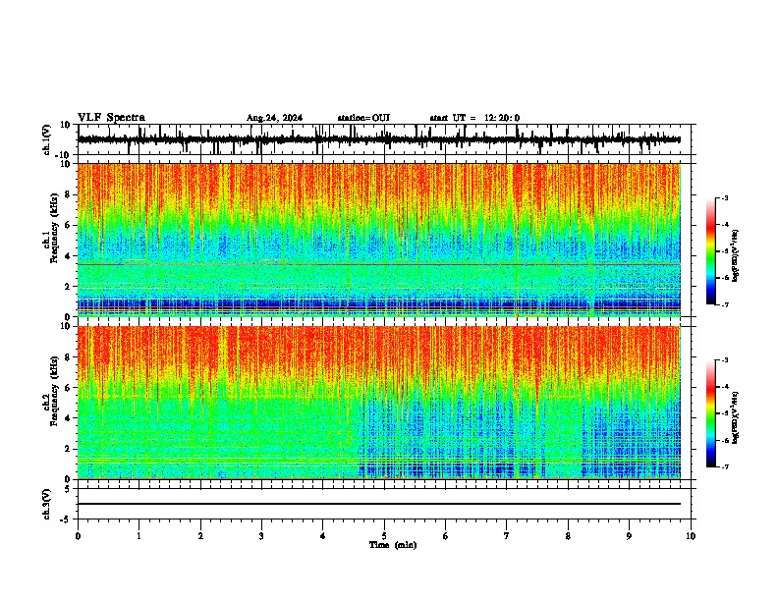Click the ch.2 spectrogram color bar
778x601 pixels.
[x=711, y=413]
